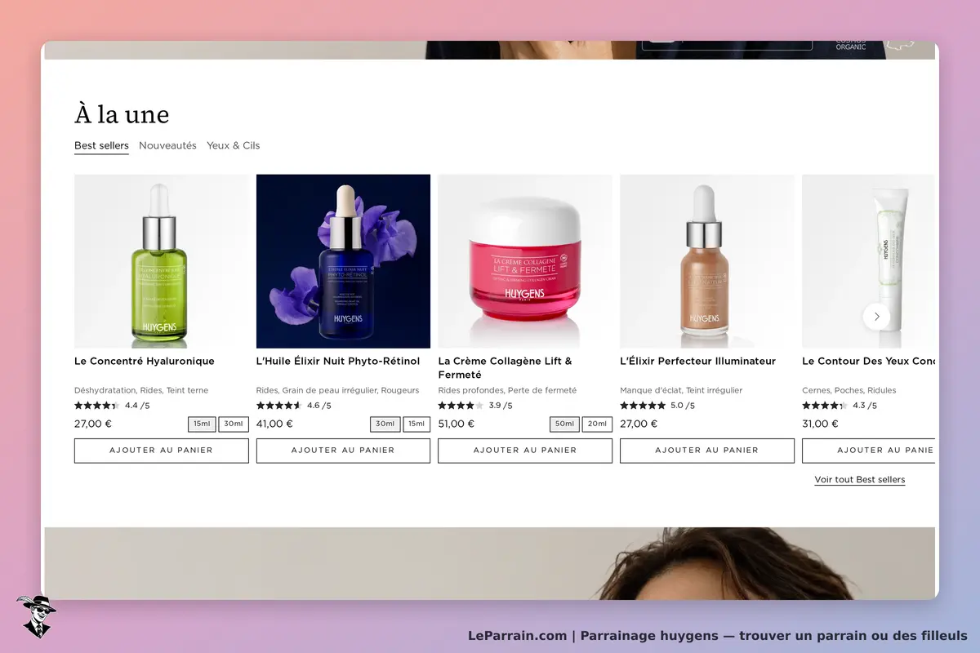
Task: Switch to the Nouveautés tab
Action: [167, 145]
